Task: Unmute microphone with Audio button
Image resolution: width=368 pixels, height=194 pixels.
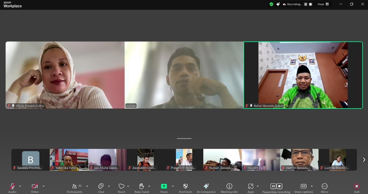Action: click(x=12, y=187)
